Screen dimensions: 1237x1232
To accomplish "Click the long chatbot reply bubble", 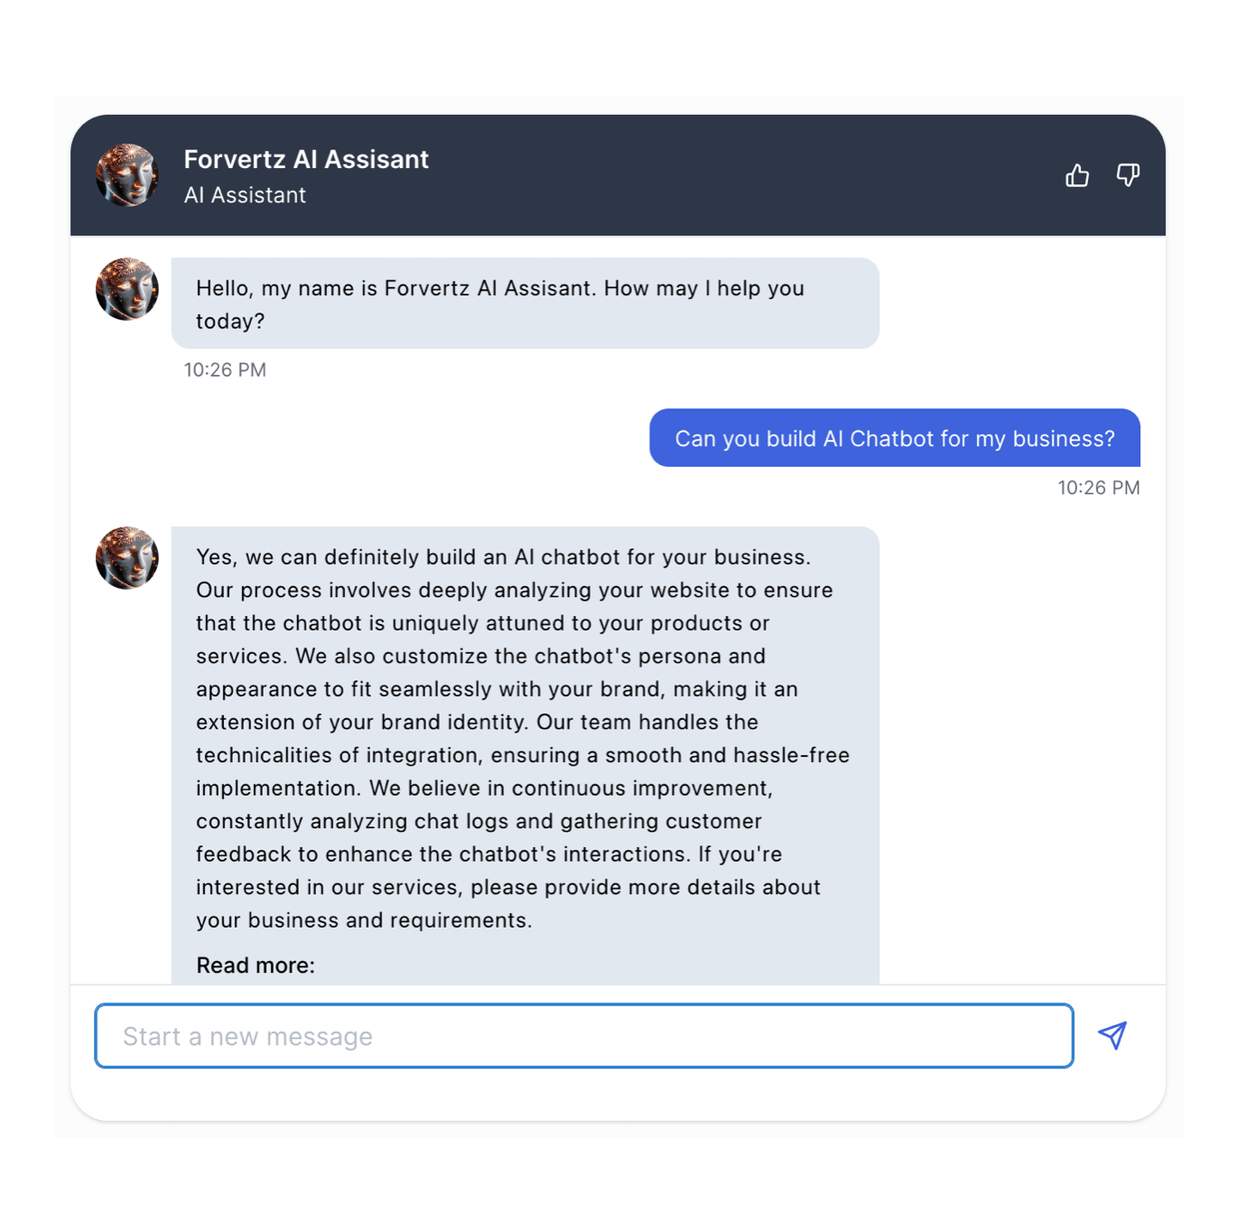I will click(525, 755).
